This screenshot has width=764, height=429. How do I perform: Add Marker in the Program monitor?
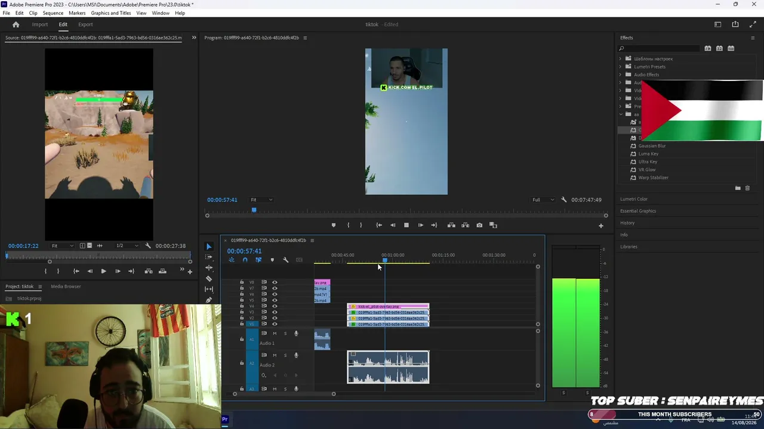pyautogui.click(x=334, y=225)
